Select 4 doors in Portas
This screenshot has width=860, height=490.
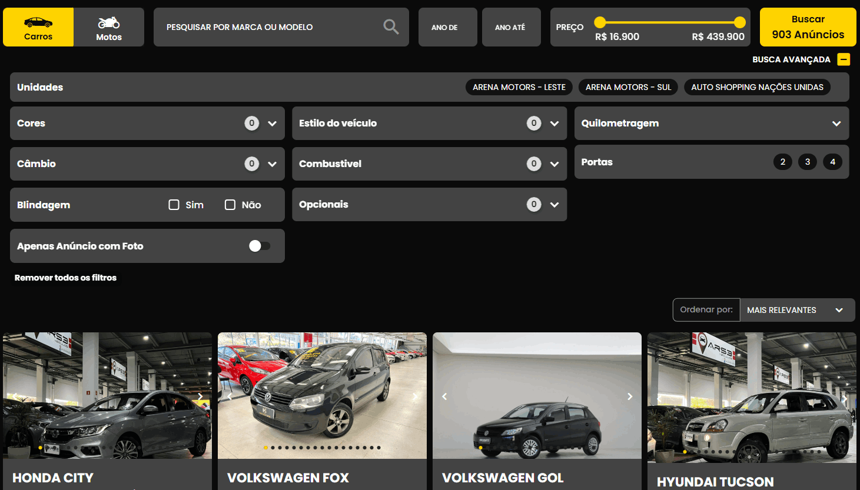832,162
